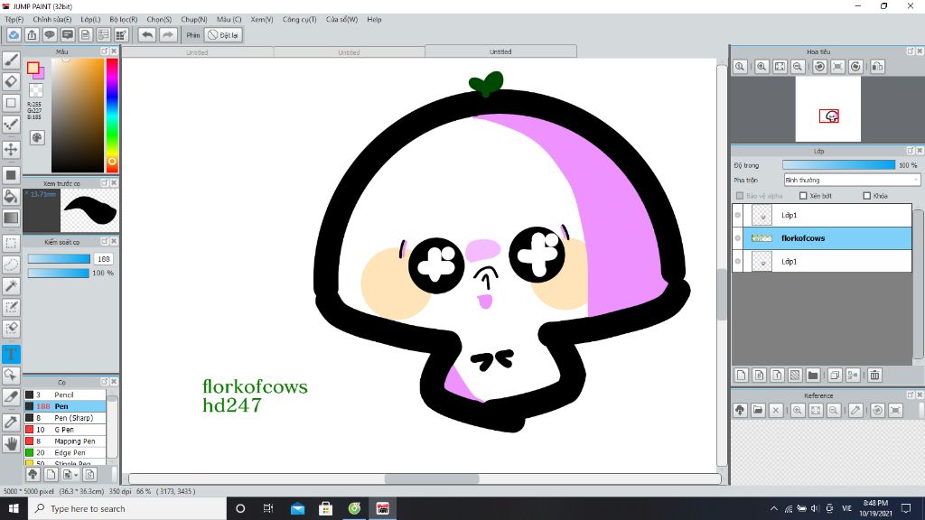Toggle visibility of the florkofcows layer
Image resolution: width=925 pixels, height=520 pixels.
(x=738, y=238)
